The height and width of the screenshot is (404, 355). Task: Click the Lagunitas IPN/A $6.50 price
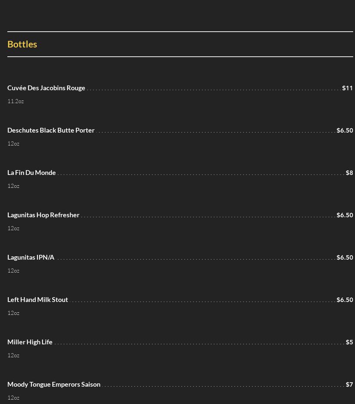pos(345,257)
